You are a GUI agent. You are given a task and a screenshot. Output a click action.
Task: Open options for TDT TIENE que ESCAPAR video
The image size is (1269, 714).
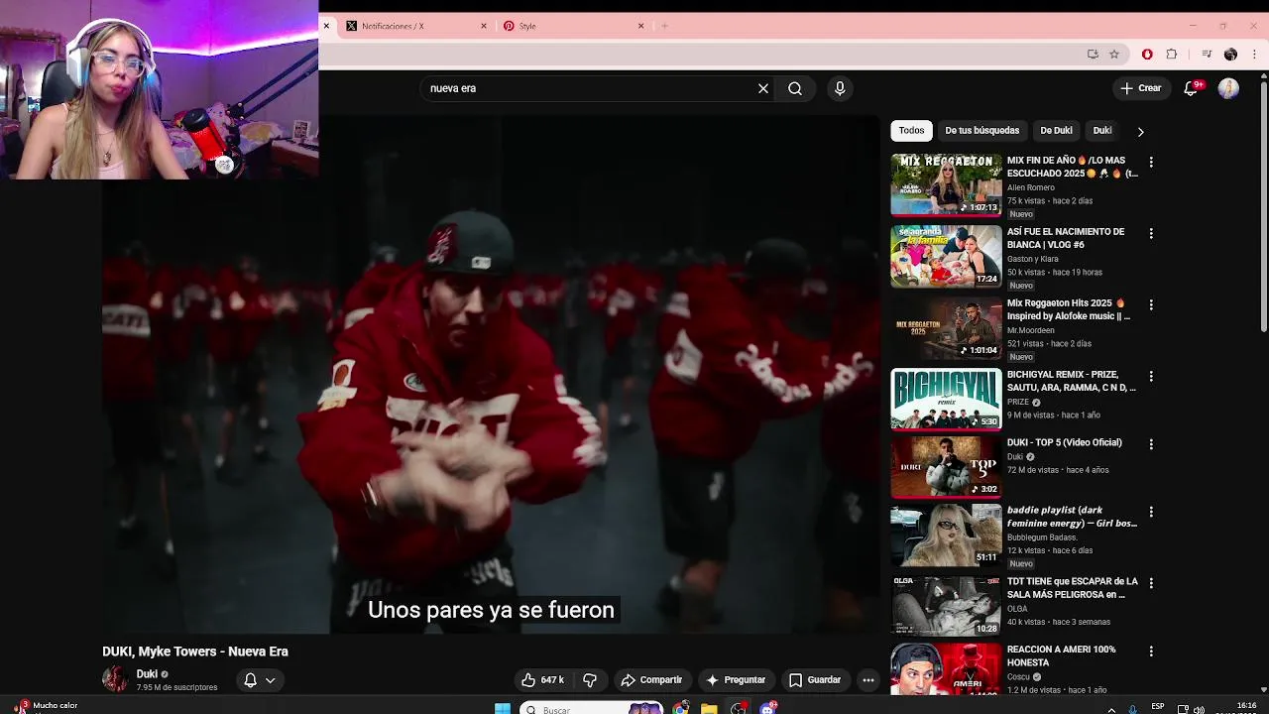coord(1151,583)
